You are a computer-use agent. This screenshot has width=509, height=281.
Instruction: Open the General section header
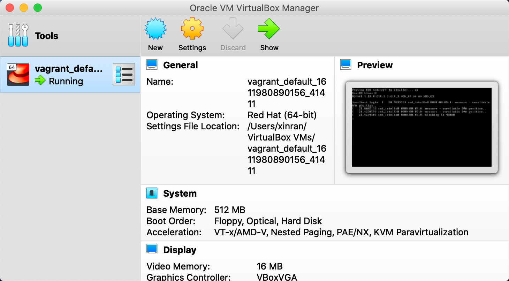pos(180,65)
